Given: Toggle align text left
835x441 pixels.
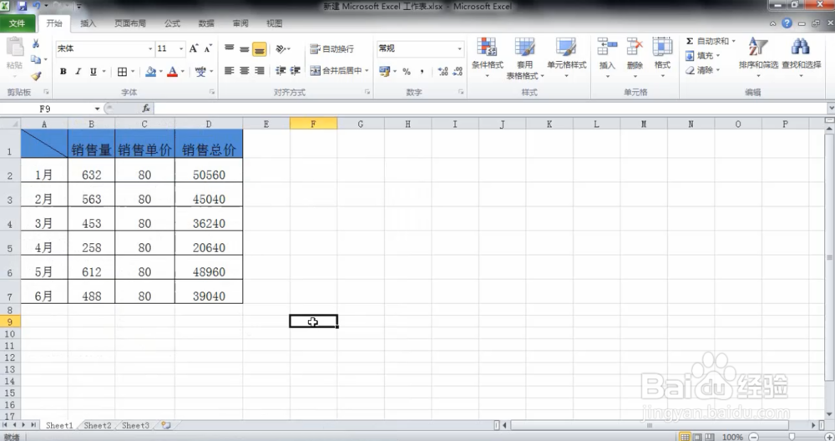Looking at the screenshot, I should [x=230, y=70].
